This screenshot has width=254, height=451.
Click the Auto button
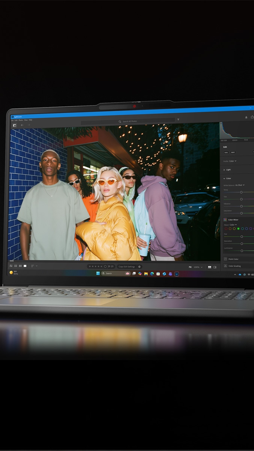226,152
